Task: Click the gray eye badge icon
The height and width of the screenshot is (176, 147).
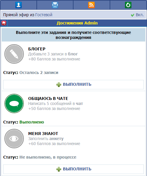Action: tap(14, 139)
